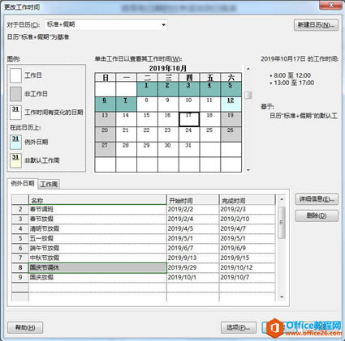Screen dimensions: 345x341
Task: Click the calendar scroll down arrow
Action: [248, 170]
